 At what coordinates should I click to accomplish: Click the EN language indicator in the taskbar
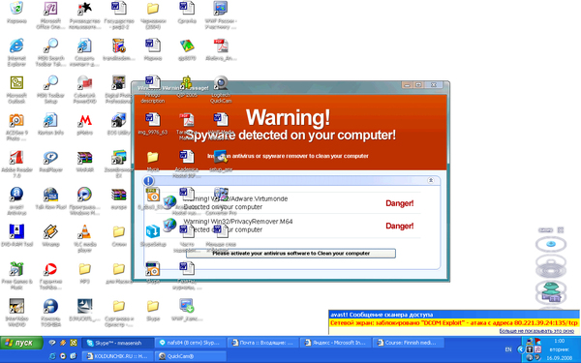(x=508, y=349)
